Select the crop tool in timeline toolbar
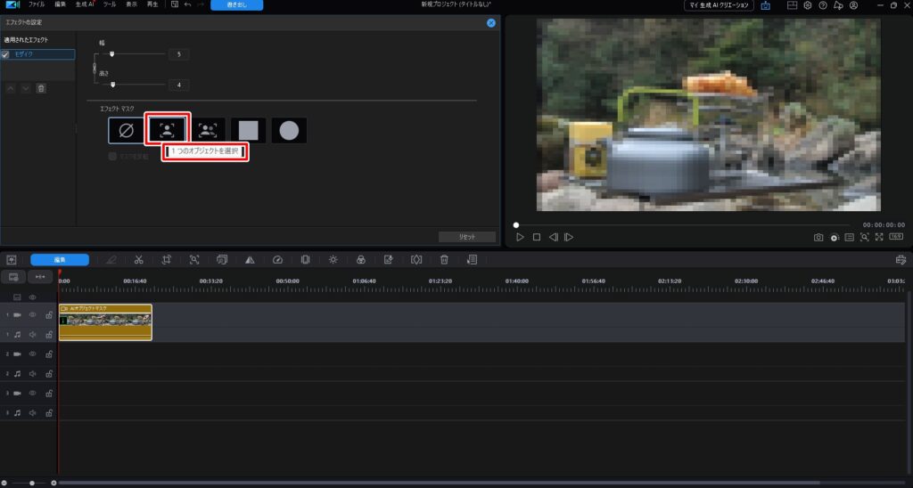913x488 pixels. click(167, 260)
